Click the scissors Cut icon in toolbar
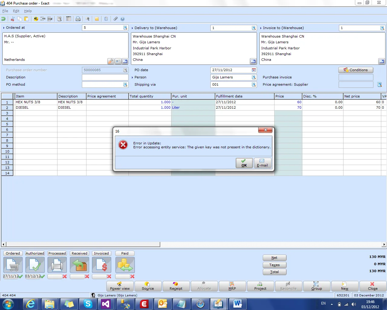 coord(13,19)
